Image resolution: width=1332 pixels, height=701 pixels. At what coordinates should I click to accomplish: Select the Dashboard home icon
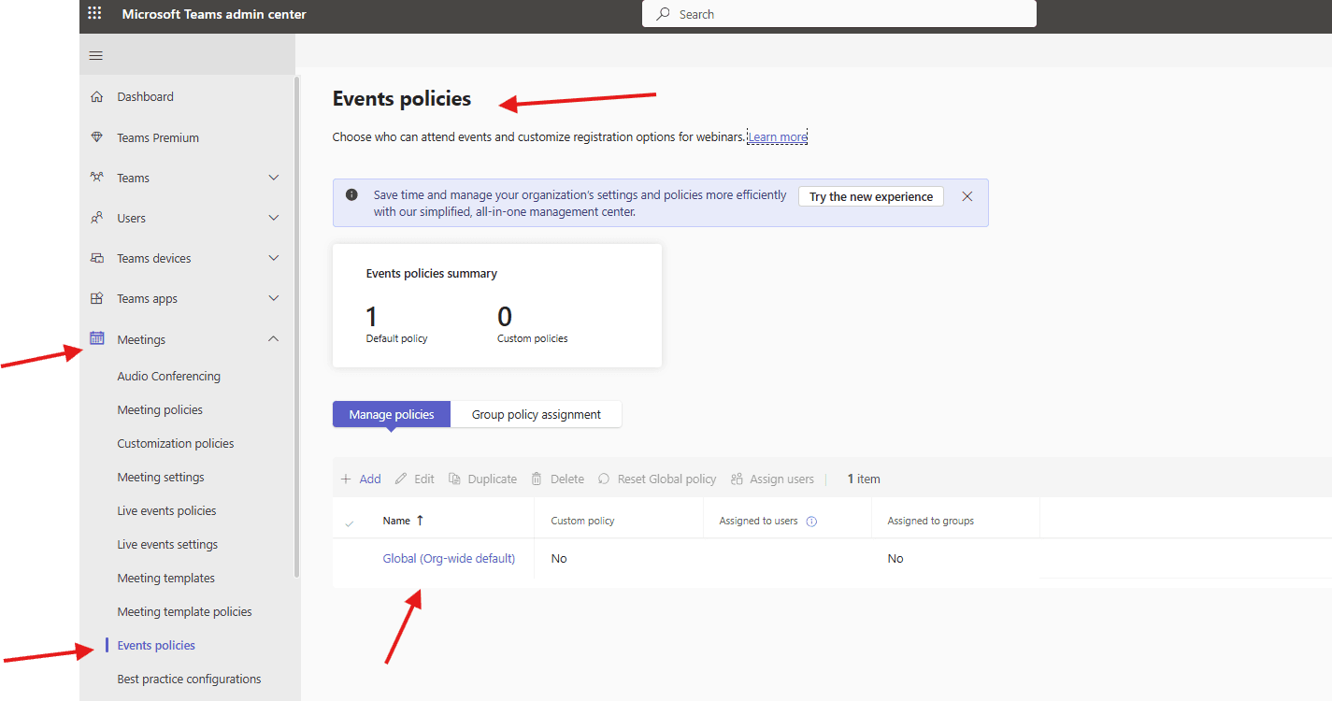pyautogui.click(x=97, y=96)
